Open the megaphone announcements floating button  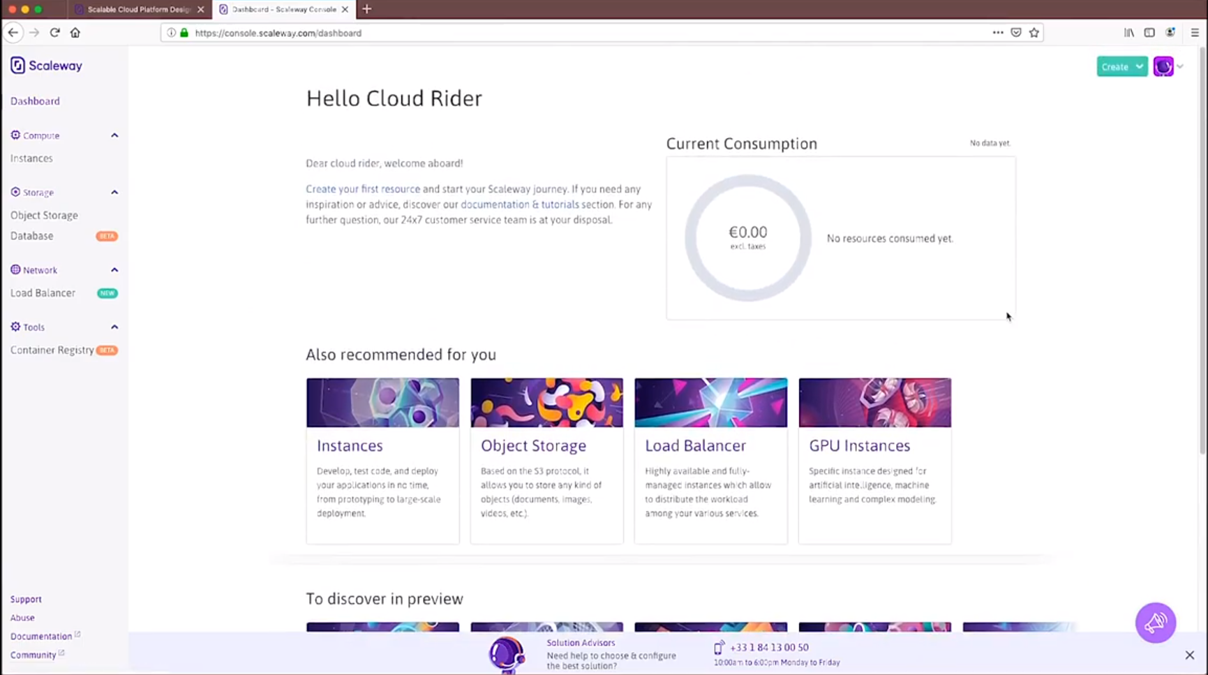coord(1156,623)
